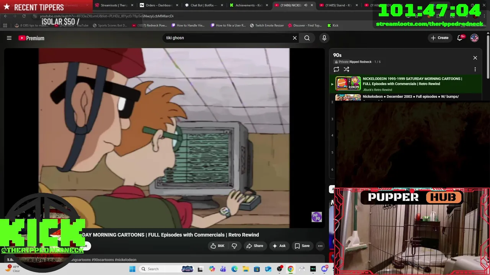Close the Chat Bot | BotRix tab
Image resolution: width=490 pixels, height=275 pixels.
222,5
